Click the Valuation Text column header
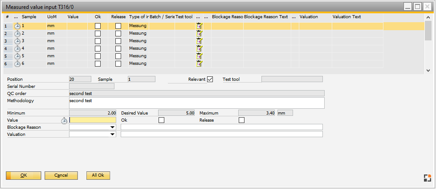436x190 pixels. 346,16
